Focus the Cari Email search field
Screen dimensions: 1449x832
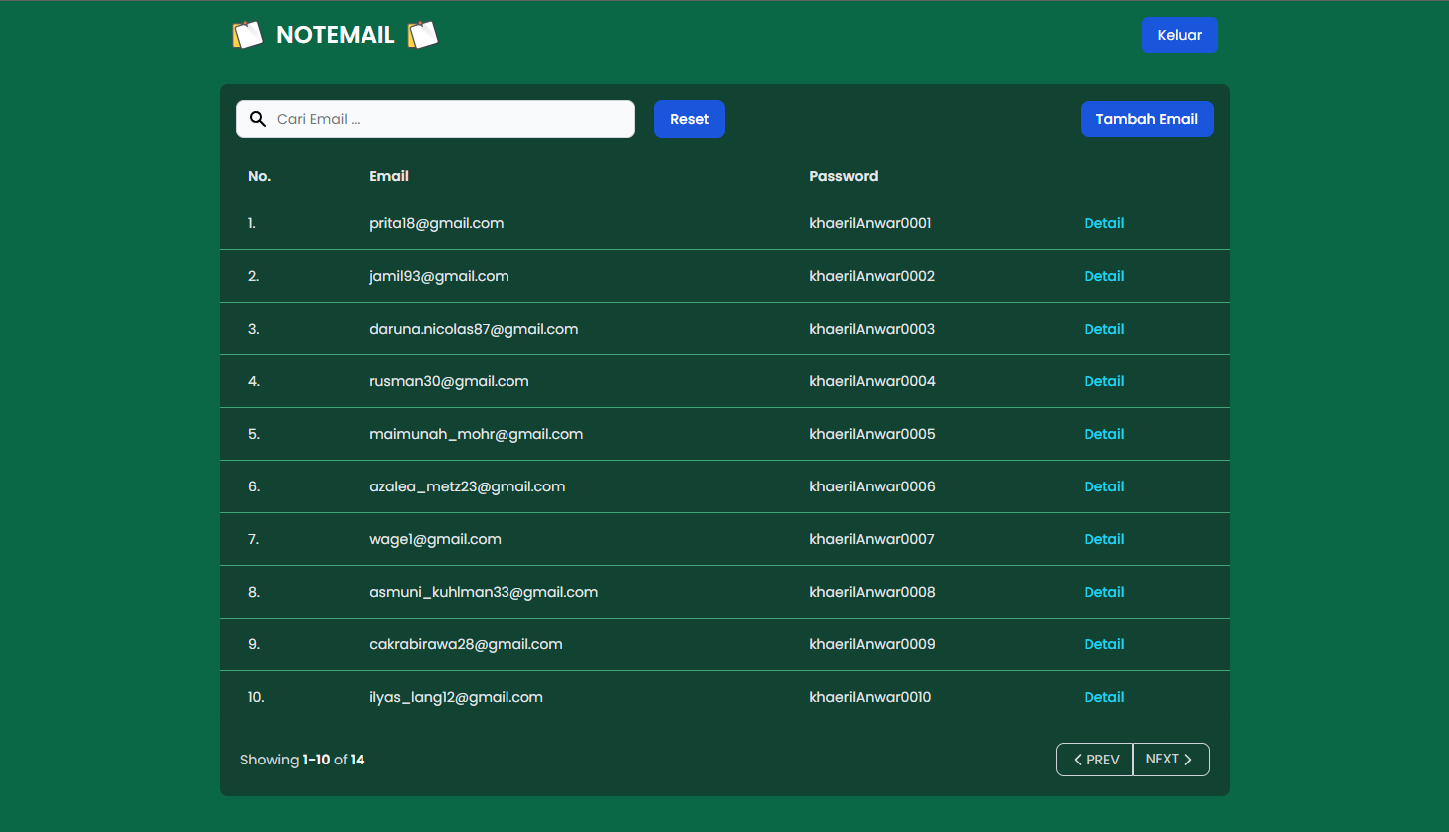pos(435,119)
